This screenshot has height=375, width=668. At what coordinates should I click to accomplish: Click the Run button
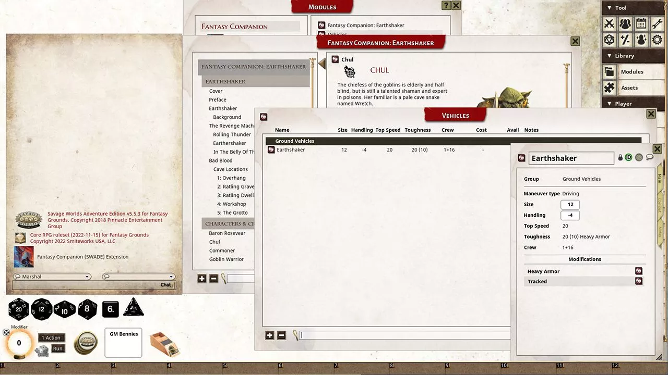click(57, 348)
